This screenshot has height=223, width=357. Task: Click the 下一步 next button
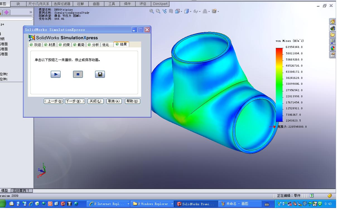(75, 101)
